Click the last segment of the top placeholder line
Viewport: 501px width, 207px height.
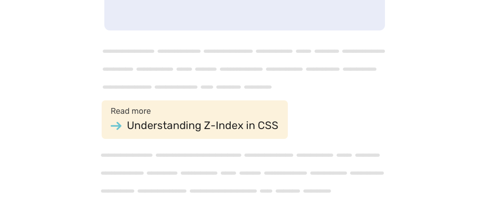click(x=363, y=51)
